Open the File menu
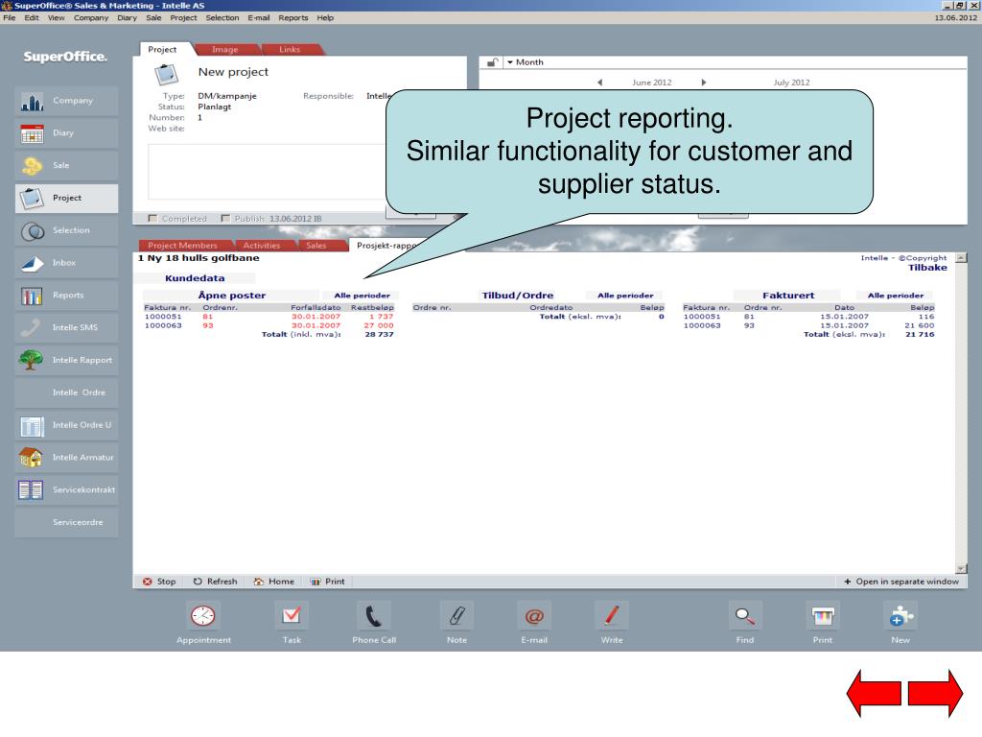This screenshot has width=982, height=737. point(10,17)
